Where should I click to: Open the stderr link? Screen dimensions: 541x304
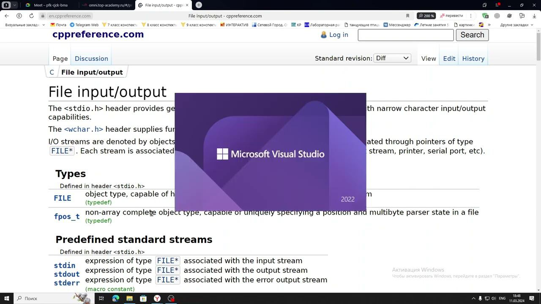[x=67, y=283]
